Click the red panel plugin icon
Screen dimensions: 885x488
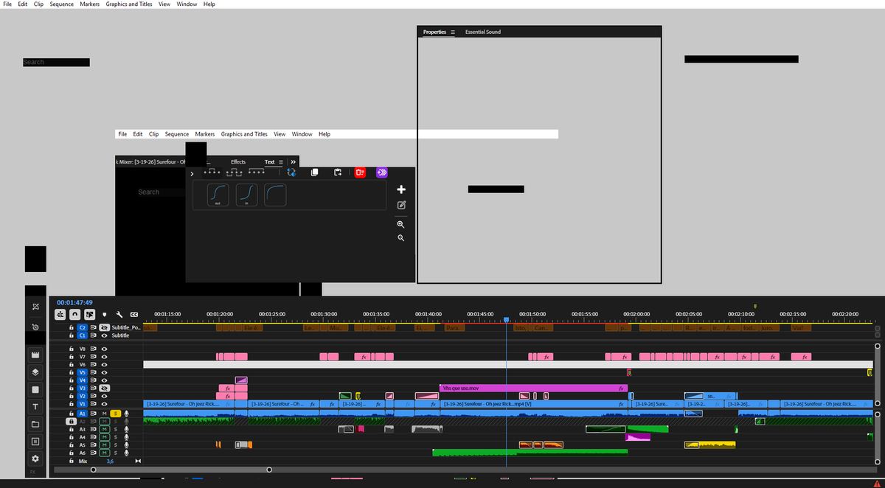360,172
